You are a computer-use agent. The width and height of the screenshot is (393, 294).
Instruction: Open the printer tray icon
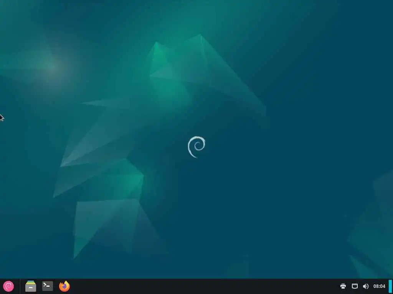pyautogui.click(x=343, y=286)
